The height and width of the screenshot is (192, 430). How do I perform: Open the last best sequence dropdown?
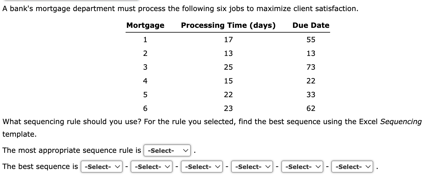click(352, 167)
